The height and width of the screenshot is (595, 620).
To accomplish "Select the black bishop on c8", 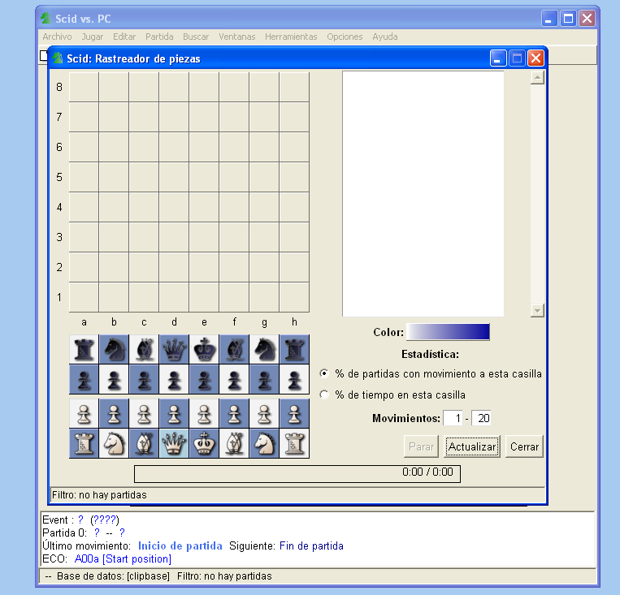I will pyautogui.click(x=144, y=349).
